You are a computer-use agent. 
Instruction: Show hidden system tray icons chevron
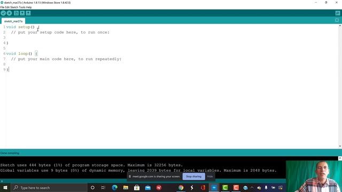(x=252, y=187)
